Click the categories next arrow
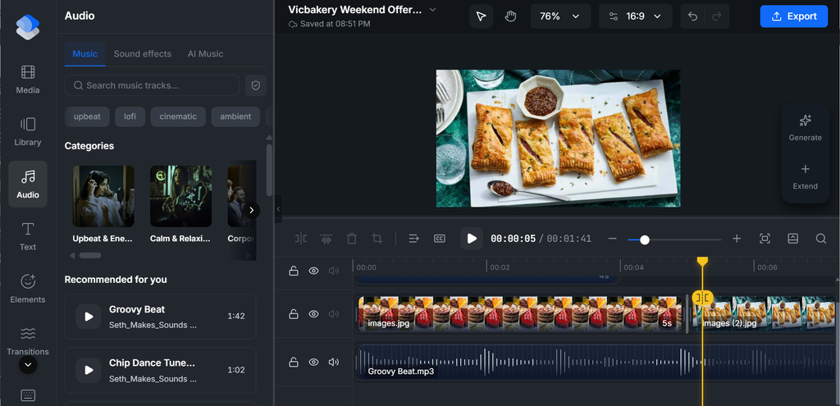Screen dimensions: 840x406 tap(251, 210)
